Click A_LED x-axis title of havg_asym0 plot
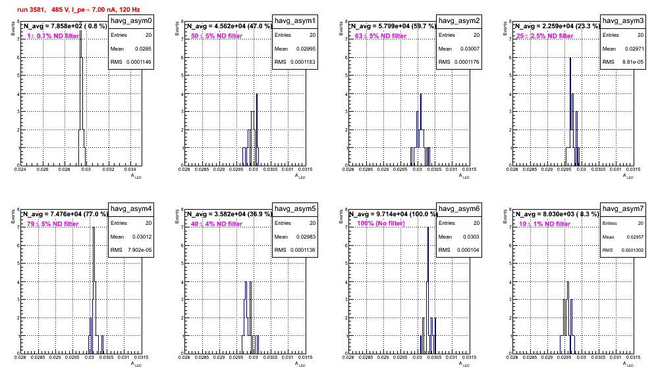 click(x=136, y=176)
